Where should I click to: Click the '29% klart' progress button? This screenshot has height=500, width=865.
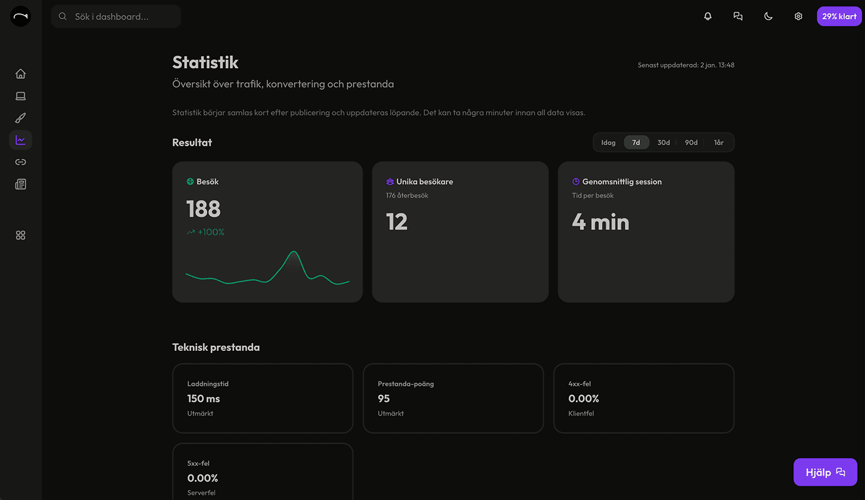839,16
